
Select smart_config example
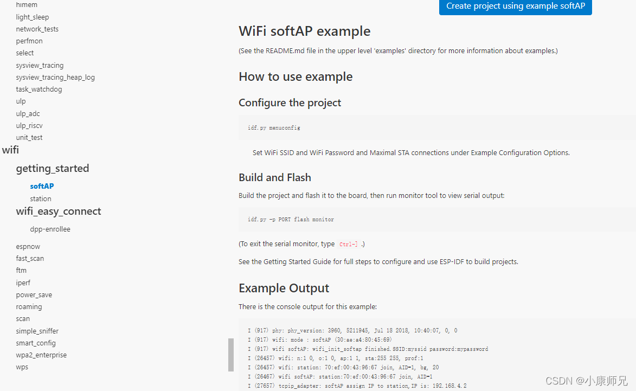point(36,343)
